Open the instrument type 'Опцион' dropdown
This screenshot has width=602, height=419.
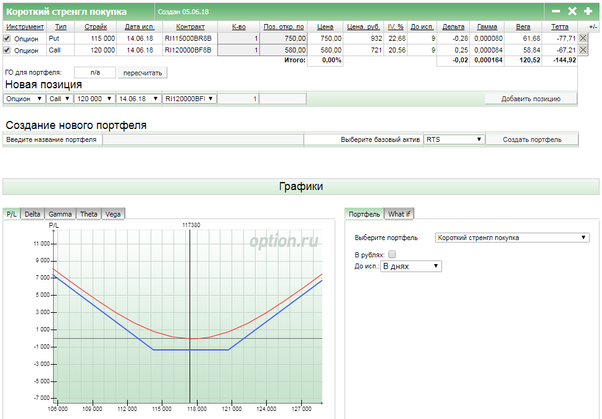[x=24, y=99]
